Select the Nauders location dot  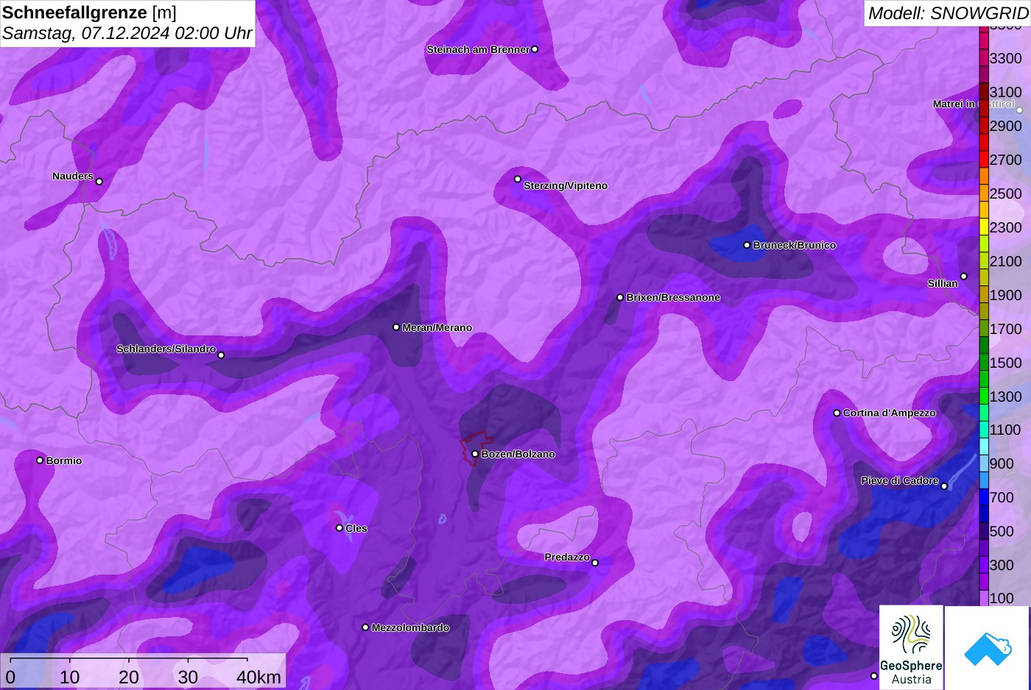99,182
